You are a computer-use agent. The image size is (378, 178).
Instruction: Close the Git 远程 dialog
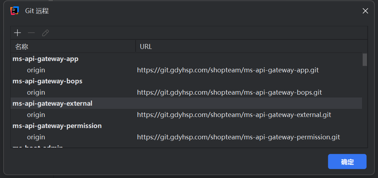(365, 11)
